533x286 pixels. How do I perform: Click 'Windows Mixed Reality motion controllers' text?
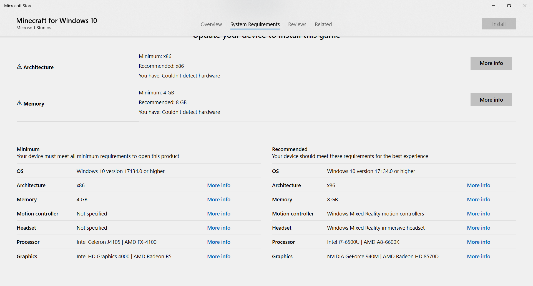click(376, 214)
